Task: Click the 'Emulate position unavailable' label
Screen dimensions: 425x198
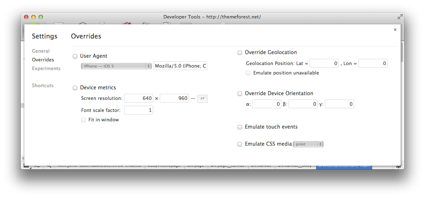Action: (x=286, y=73)
